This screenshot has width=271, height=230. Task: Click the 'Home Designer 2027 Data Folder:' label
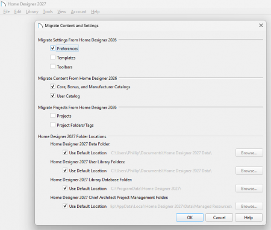[x=80, y=144]
